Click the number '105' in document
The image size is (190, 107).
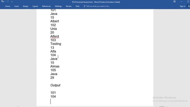(x=53, y=70)
